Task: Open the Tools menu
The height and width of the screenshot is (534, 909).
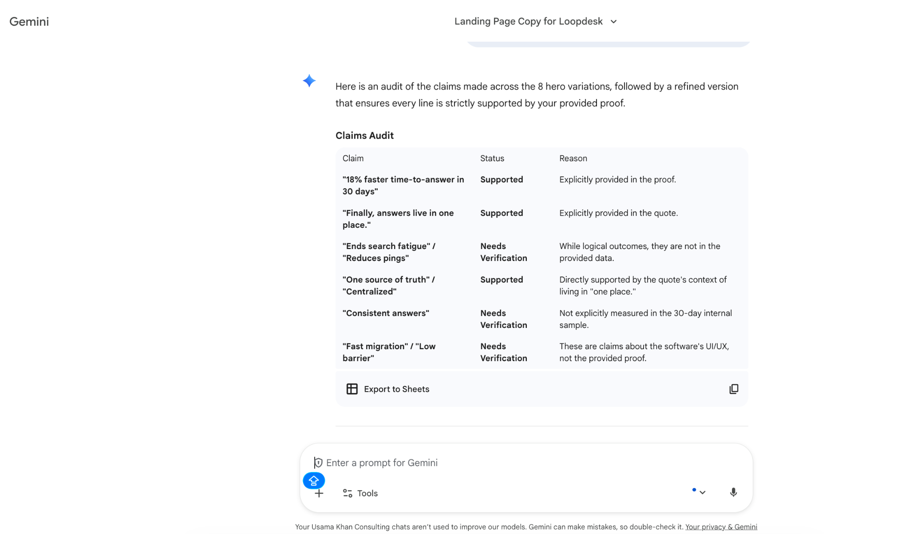Action: (367, 493)
